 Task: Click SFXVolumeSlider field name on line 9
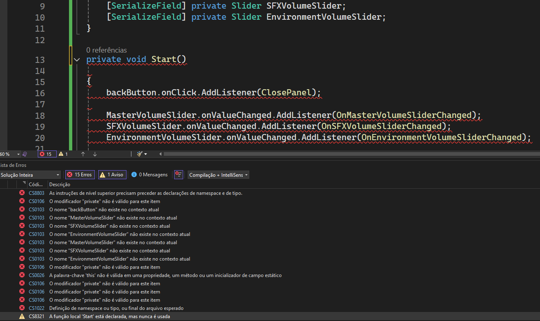pos(304,6)
